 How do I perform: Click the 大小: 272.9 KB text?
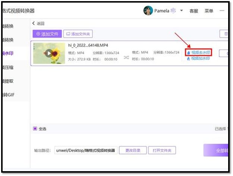tap(79, 59)
